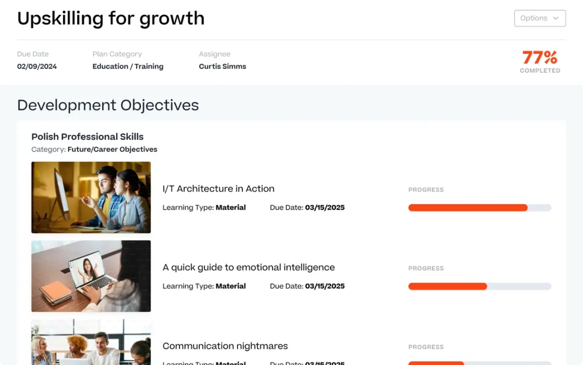This screenshot has width=583, height=365.
Task: Click the I/T Architecture progress bar
Action: coord(480,208)
